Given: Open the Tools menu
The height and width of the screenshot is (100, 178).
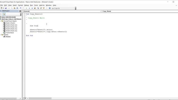Looking at the screenshot, I should click(x=36, y=5).
